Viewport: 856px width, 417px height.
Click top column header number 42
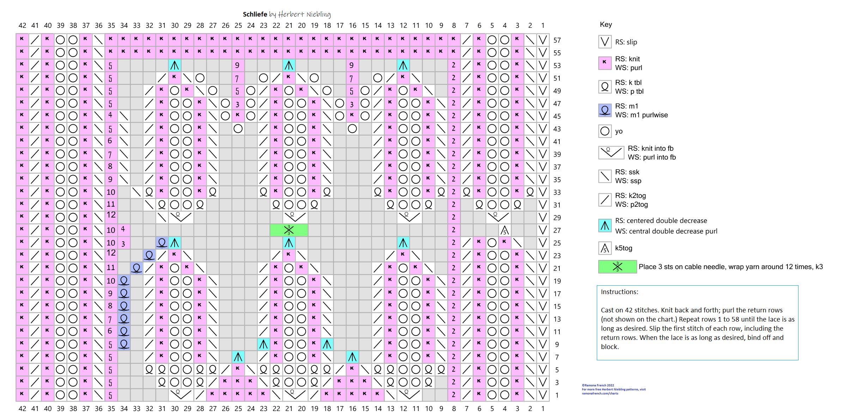click(x=22, y=25)
